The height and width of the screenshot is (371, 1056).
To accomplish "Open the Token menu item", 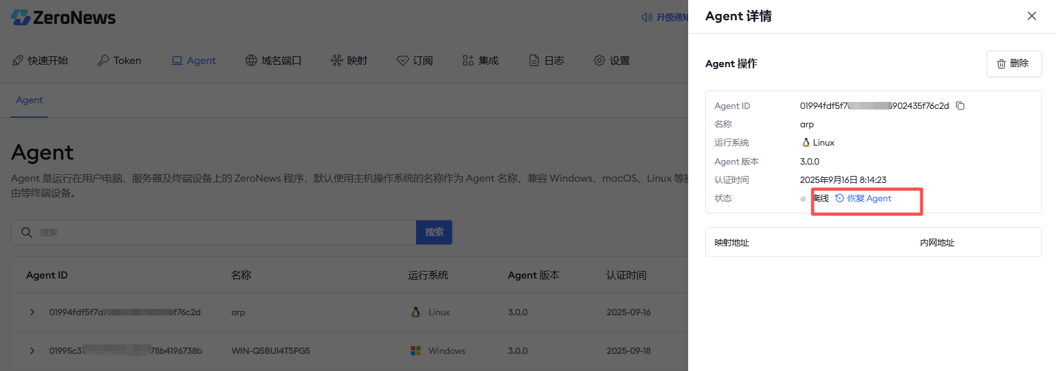I will tap(119, 61).
